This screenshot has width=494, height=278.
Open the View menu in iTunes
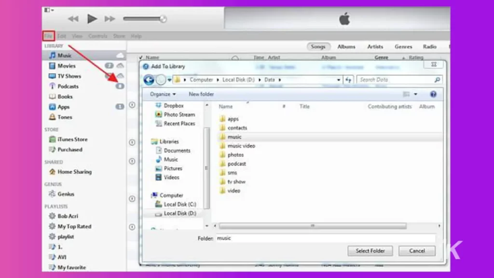coord(77,36)
